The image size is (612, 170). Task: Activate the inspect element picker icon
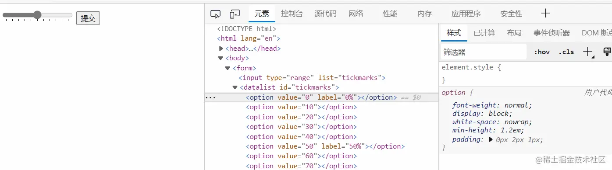coord(215,14)
